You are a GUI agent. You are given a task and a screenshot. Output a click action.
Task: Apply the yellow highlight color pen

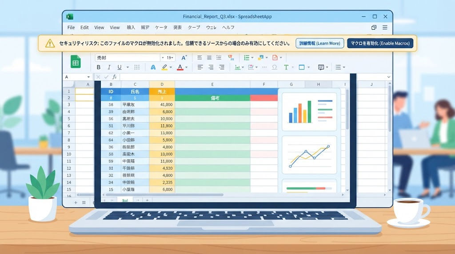coord(164,67)
